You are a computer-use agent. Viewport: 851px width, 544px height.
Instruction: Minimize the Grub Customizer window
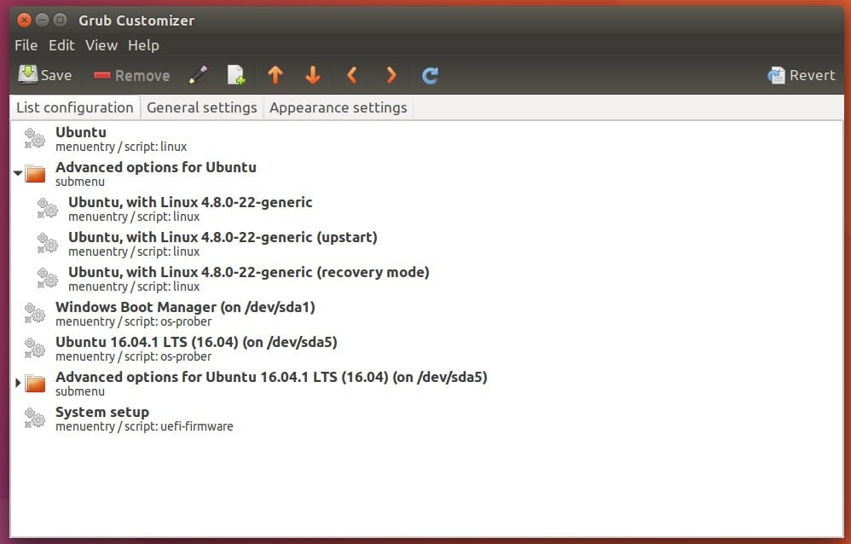click(x=42, y=20)
